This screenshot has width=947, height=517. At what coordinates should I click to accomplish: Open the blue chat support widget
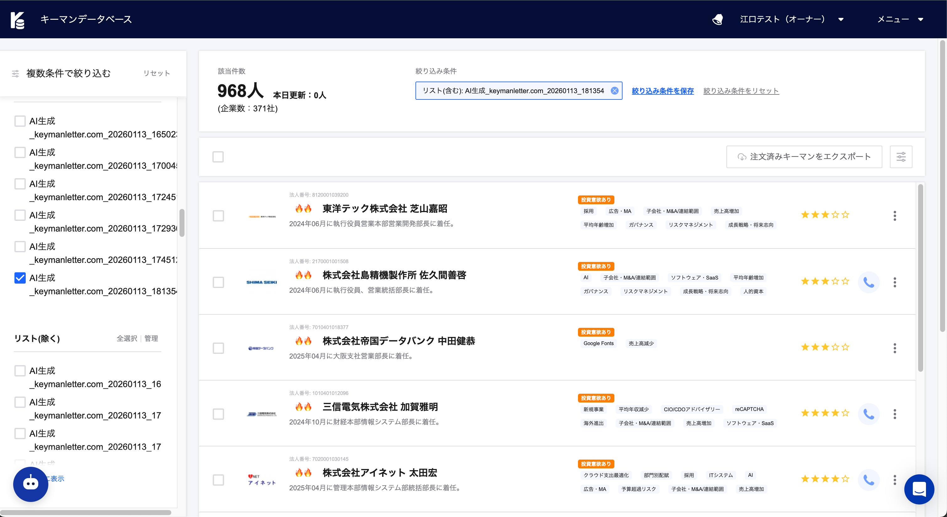coord(919,489)
